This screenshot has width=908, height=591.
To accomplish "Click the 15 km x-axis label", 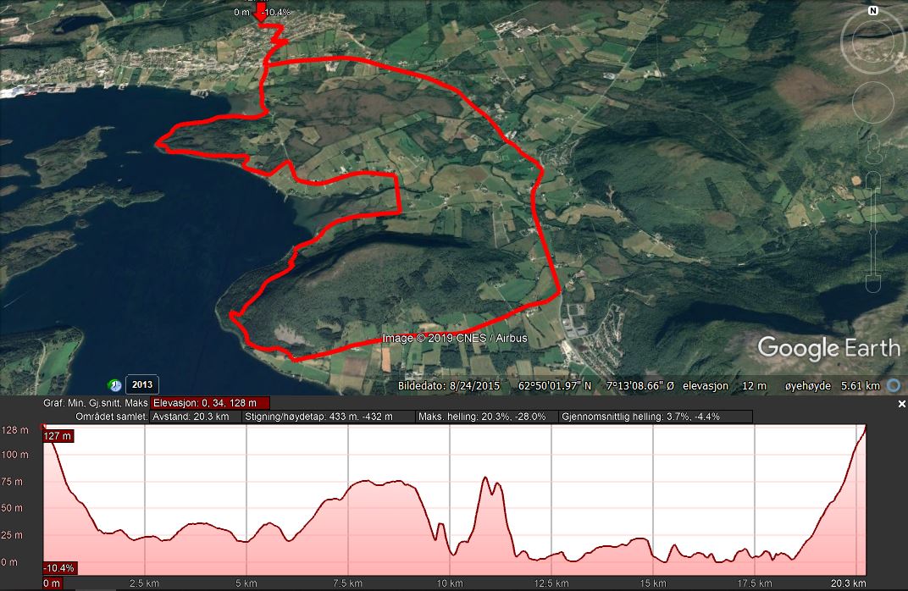I will (652, 583).
